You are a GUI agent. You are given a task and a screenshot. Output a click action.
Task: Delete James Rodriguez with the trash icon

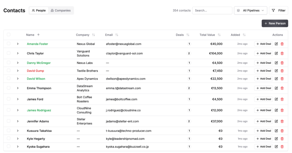282,110
